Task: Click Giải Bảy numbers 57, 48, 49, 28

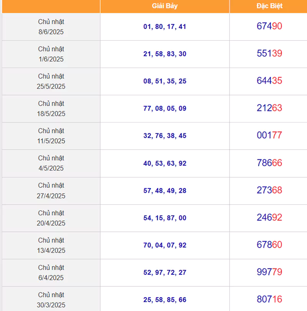Action: tap(165, 190)
